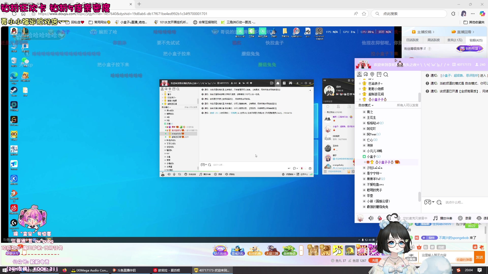Sort by 粉丝等级排序

coord(415,48)
